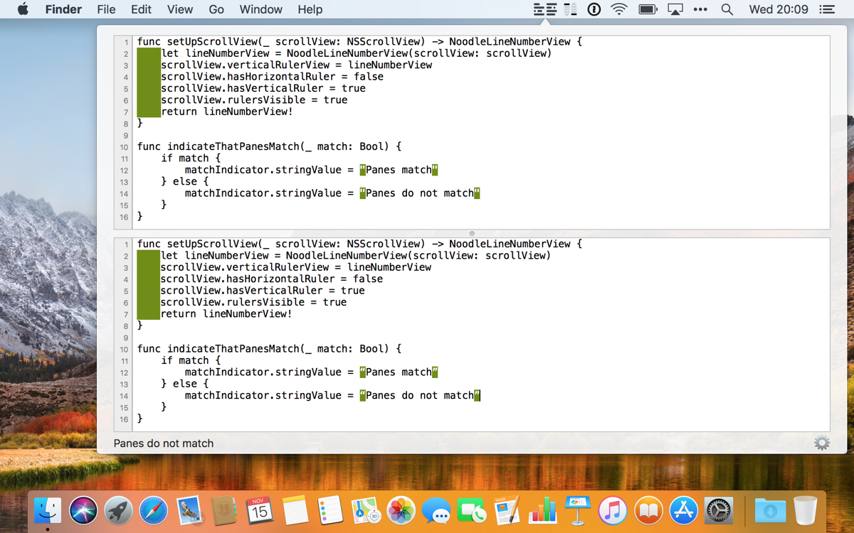Click the Apple menu logo
This screenshot has height=533, width=854.
click(23, 9)
